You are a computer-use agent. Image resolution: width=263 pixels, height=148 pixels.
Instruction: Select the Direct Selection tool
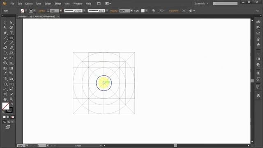(11, 23)
